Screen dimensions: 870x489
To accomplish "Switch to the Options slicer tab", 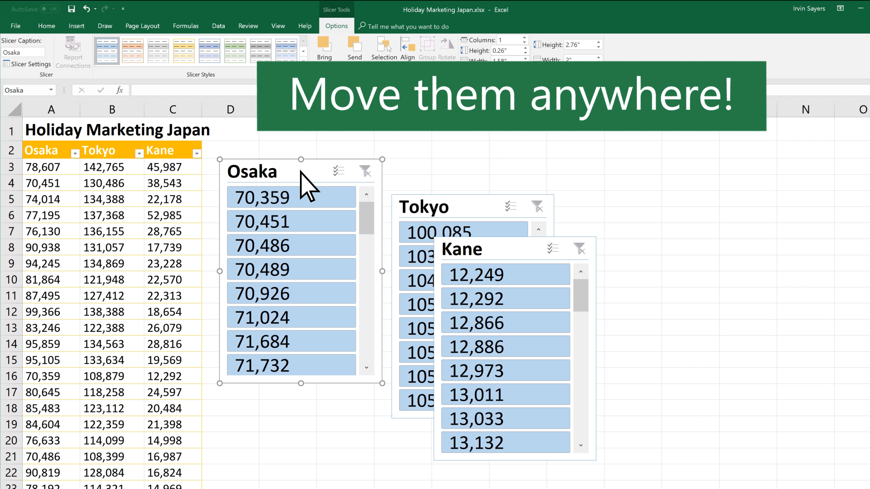I will [336, 26].
